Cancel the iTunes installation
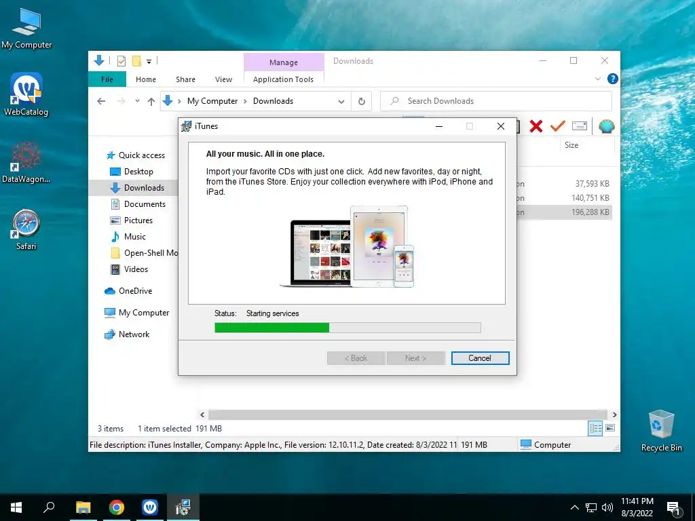The width and height of the screenshot is (695, 521). pyautogui.click(x=480, y=358)
